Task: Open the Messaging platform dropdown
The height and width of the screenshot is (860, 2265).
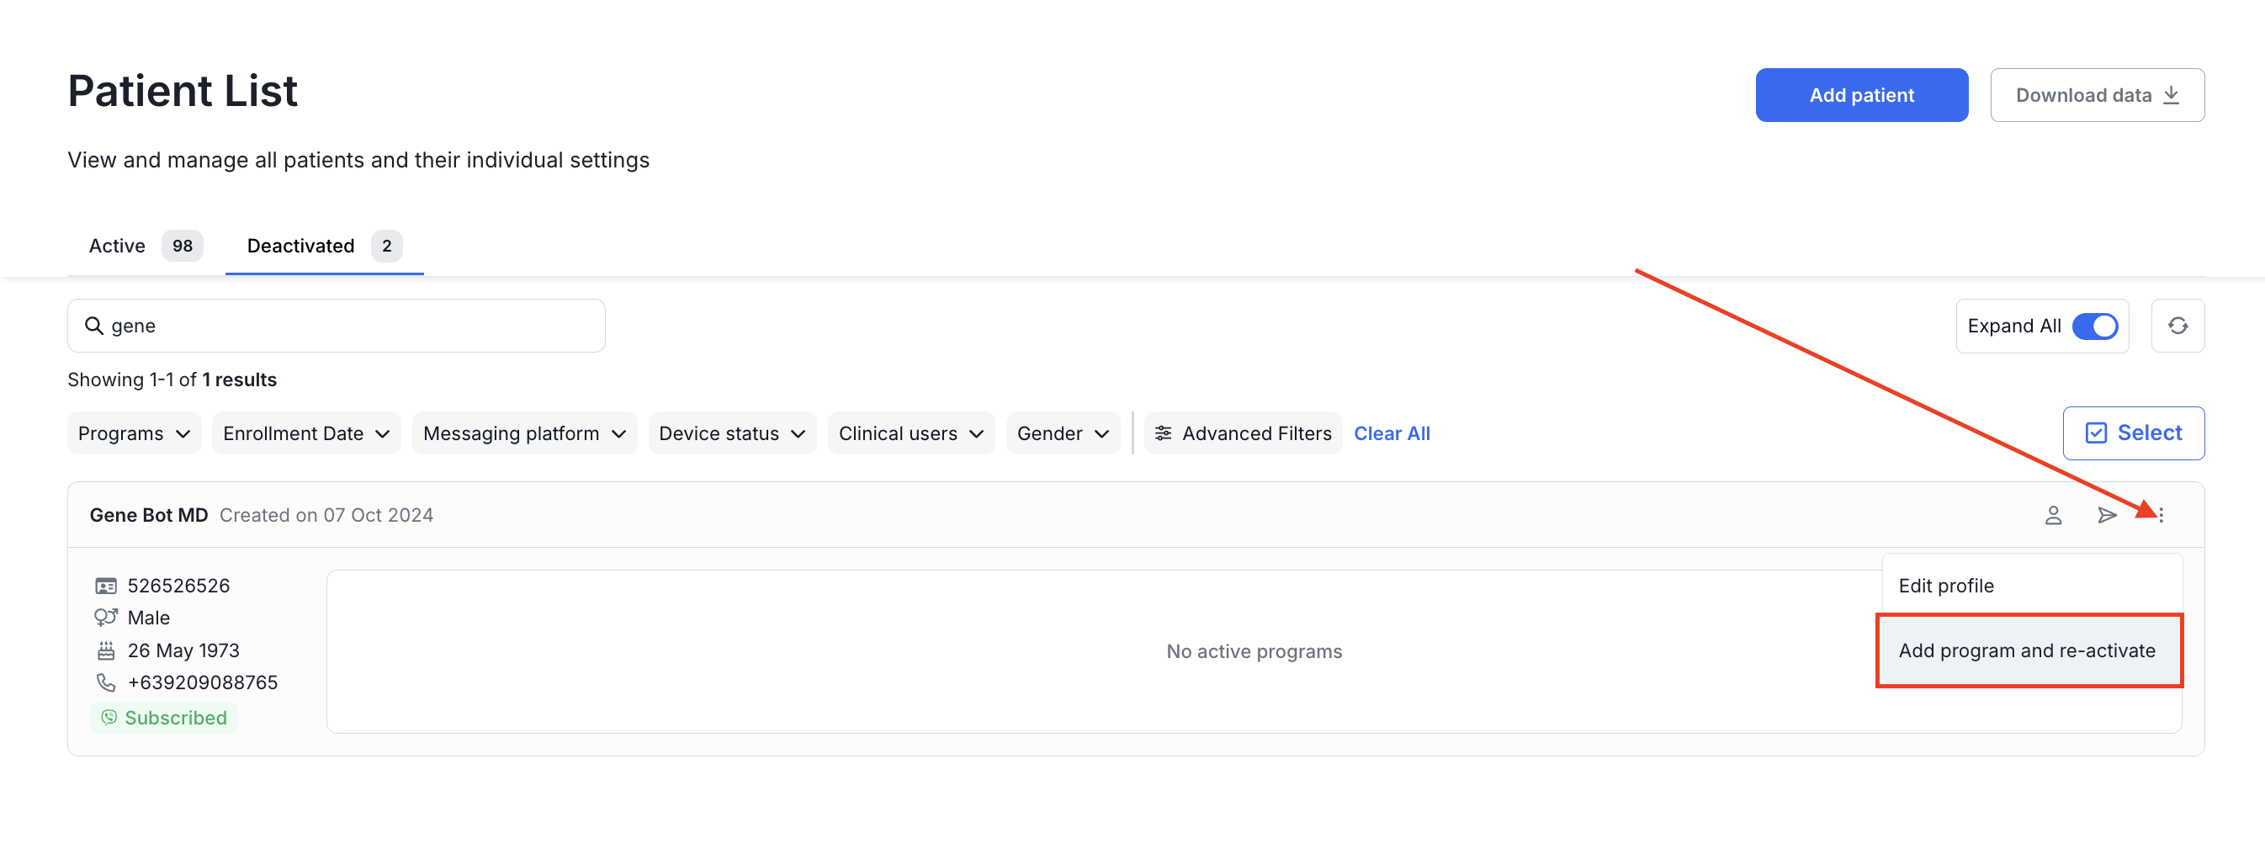Action: click(524, 433)
